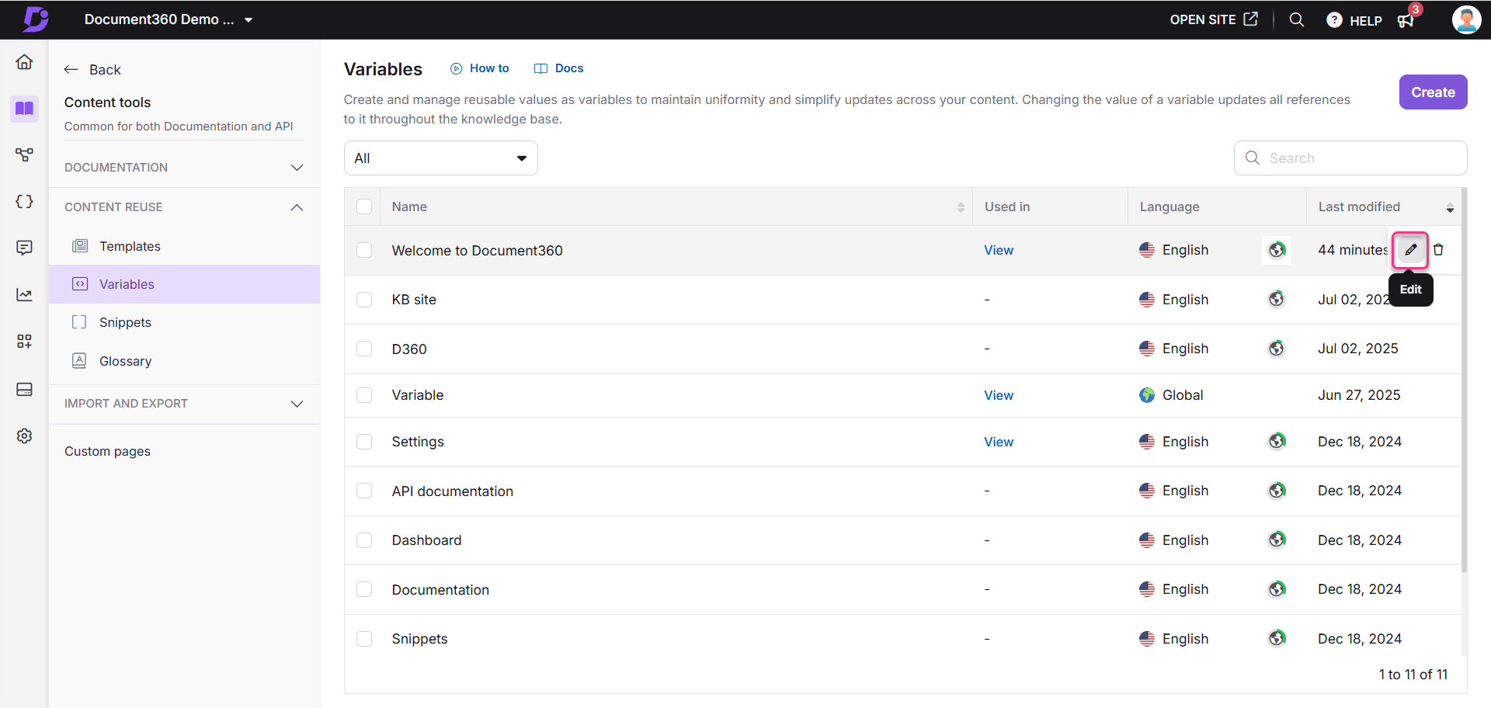This screenshot has width=1491, height=708.
Task: Click the globe icon in Settings row
Action: [x=1277, y=441]
